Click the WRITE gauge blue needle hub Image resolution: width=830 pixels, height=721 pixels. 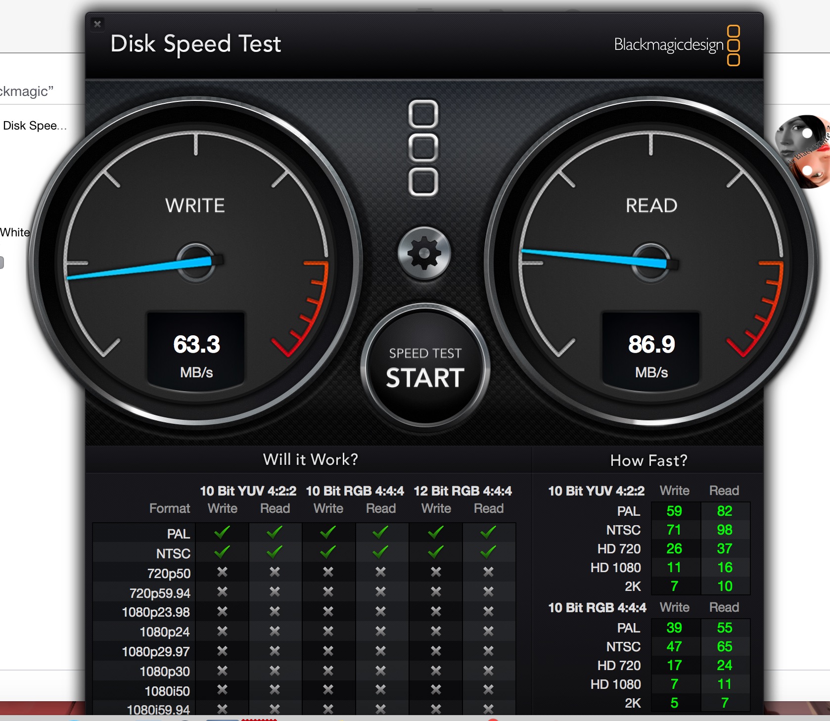196,262
